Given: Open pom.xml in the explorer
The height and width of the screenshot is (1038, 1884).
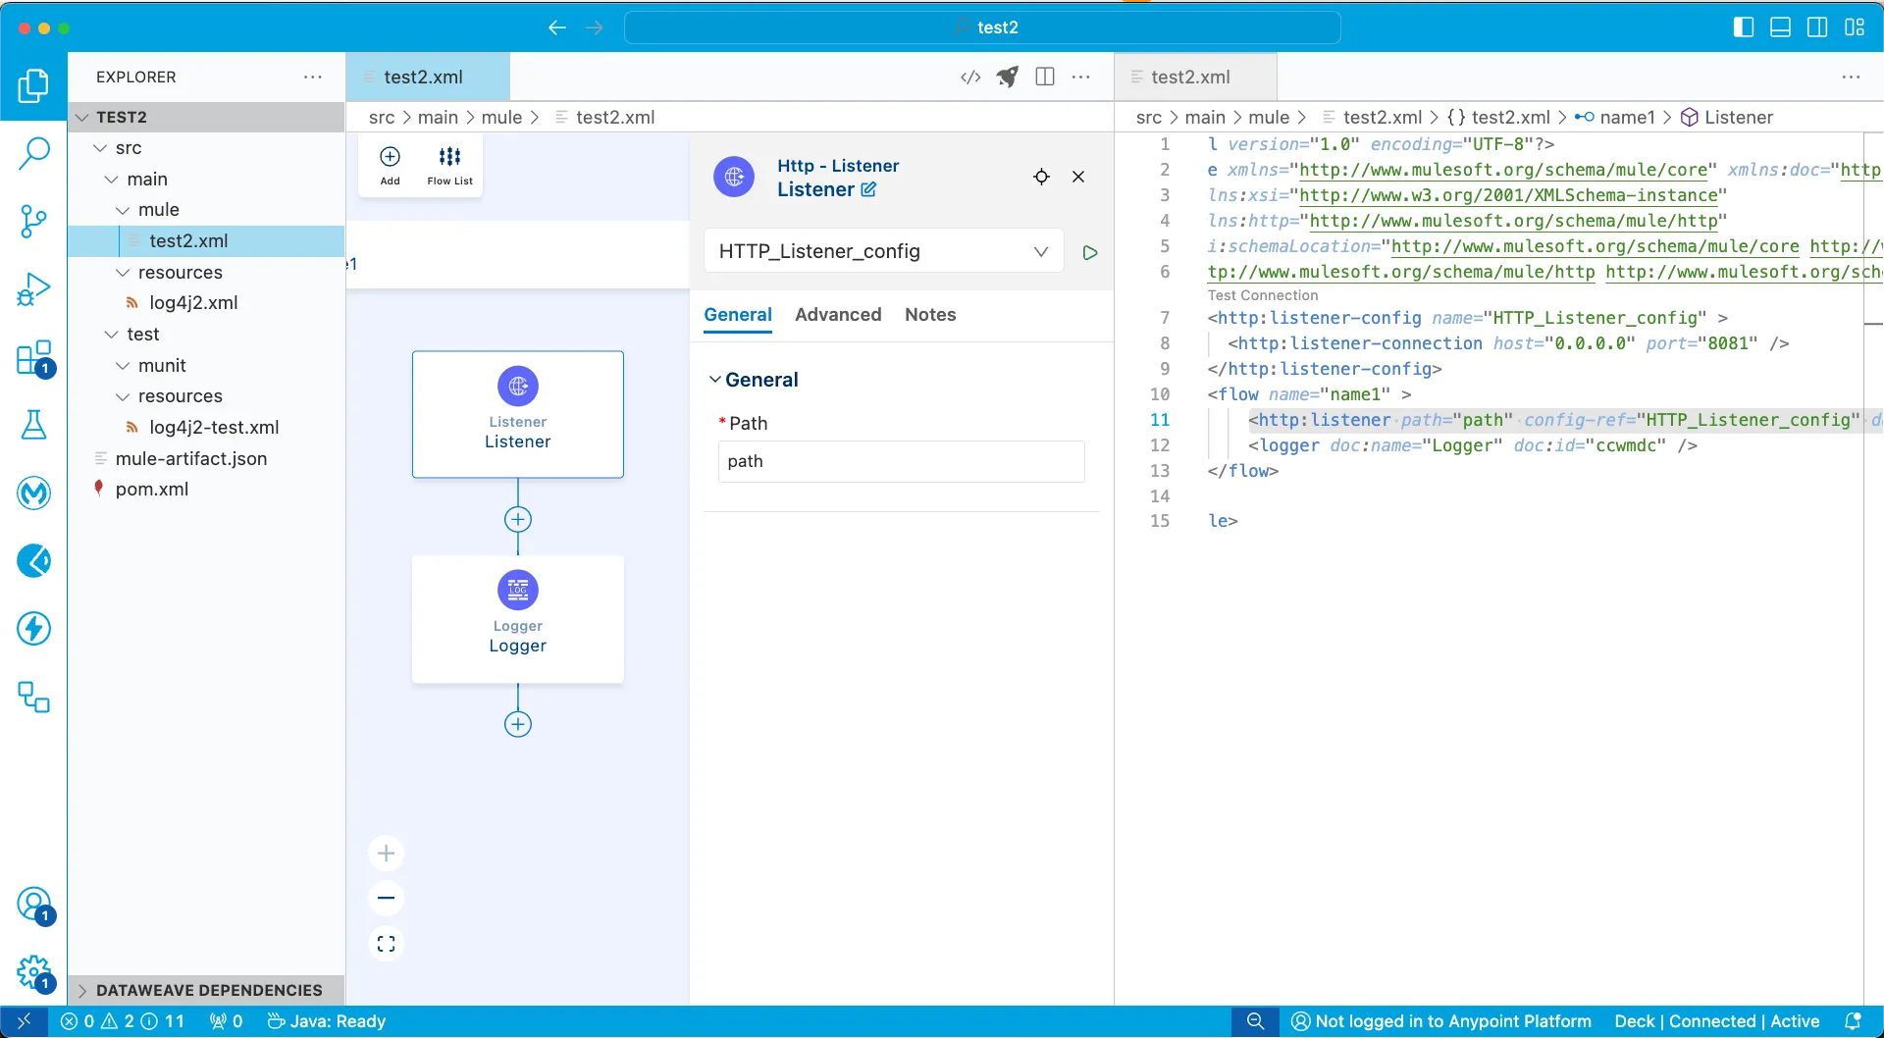Looking at the screenshot, I should tap(206, 490).
